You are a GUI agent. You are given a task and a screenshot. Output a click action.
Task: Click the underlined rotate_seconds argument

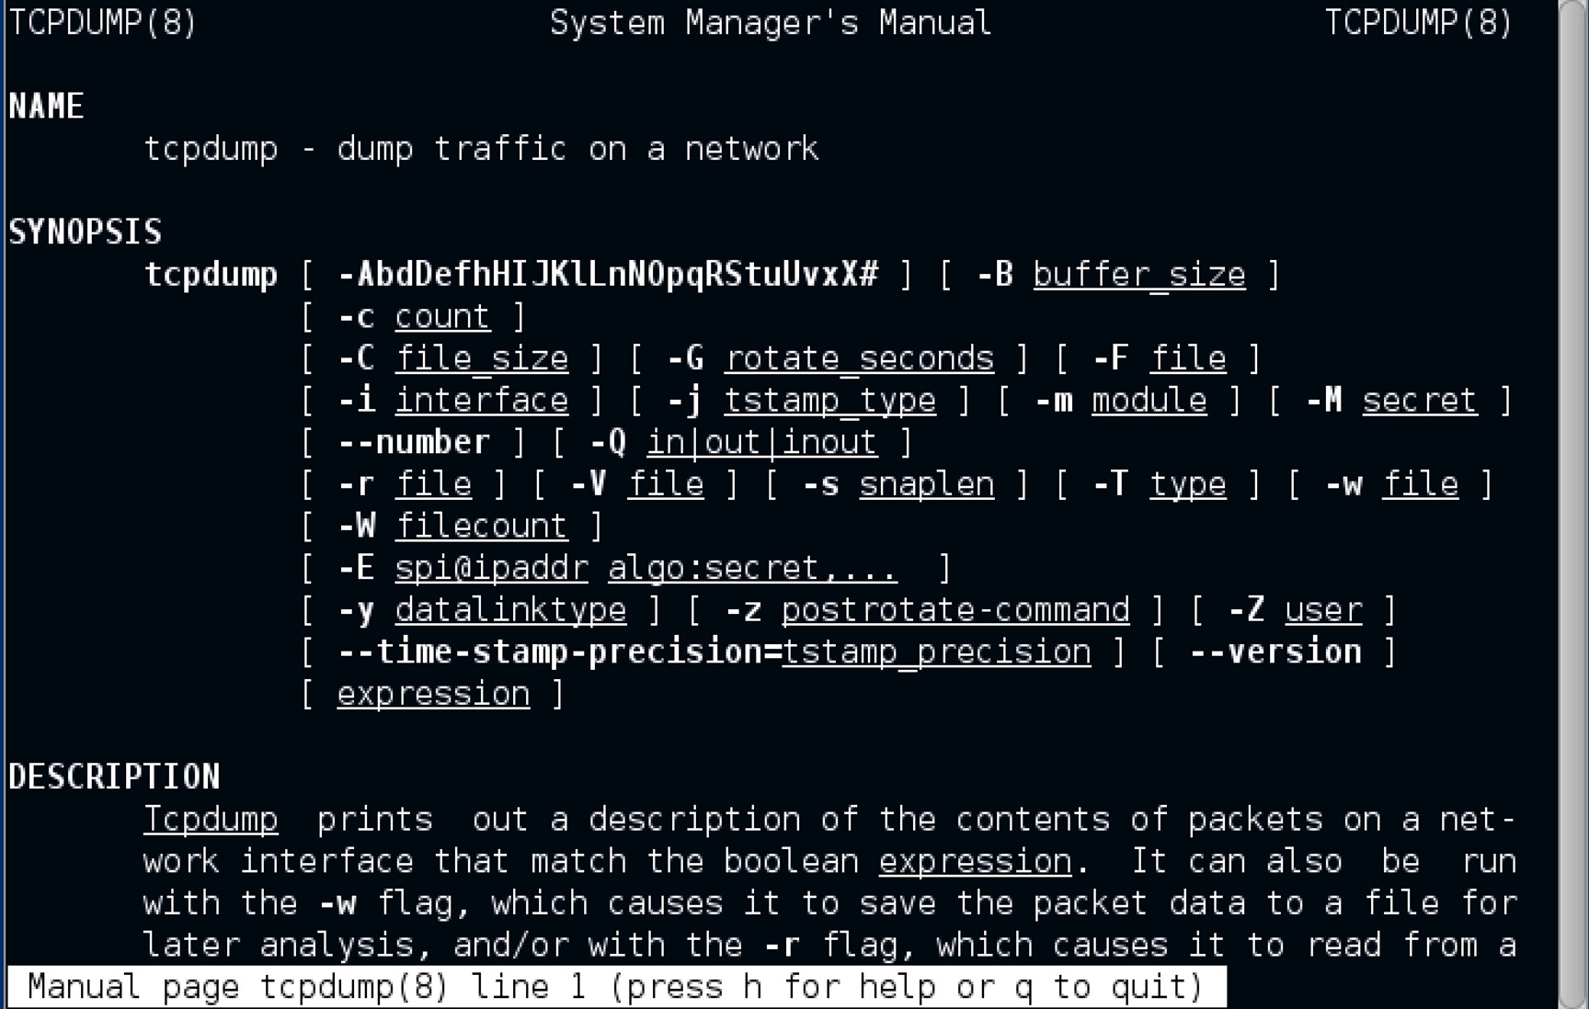coord(860,358)
